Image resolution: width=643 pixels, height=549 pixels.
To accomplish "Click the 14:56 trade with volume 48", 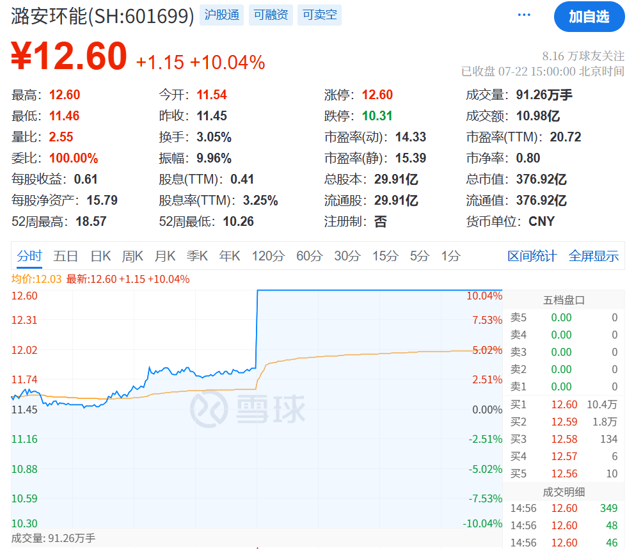I will [564, 525].
